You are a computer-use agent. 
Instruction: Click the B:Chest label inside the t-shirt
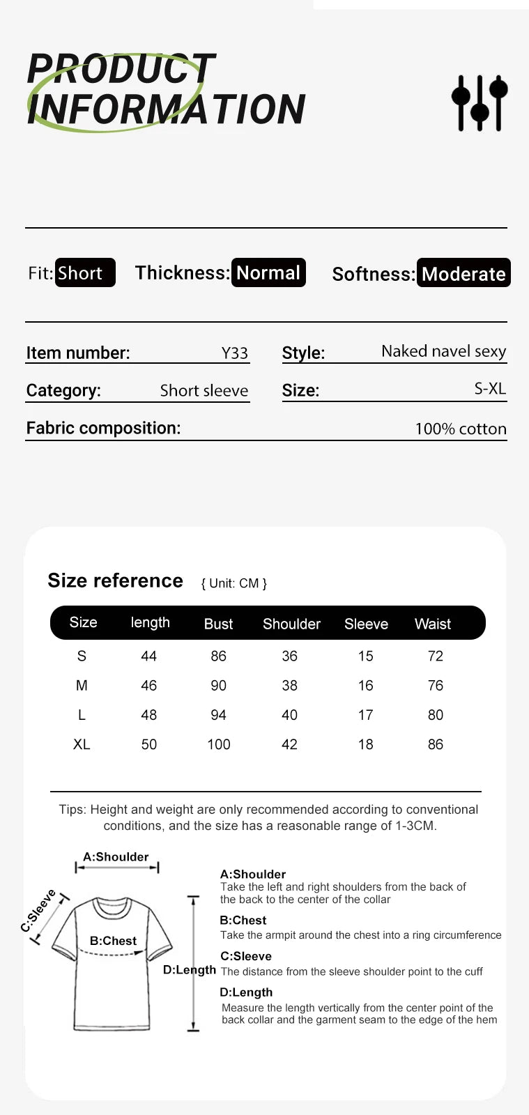point(113,941)
